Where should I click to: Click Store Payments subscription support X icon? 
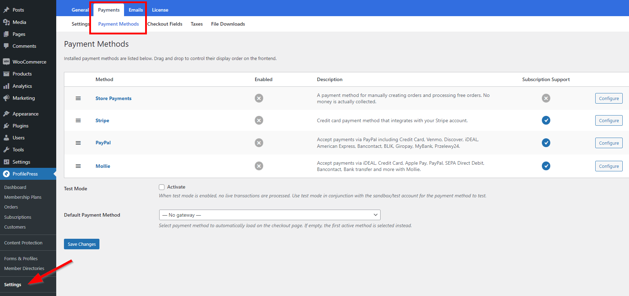(546, 98)
